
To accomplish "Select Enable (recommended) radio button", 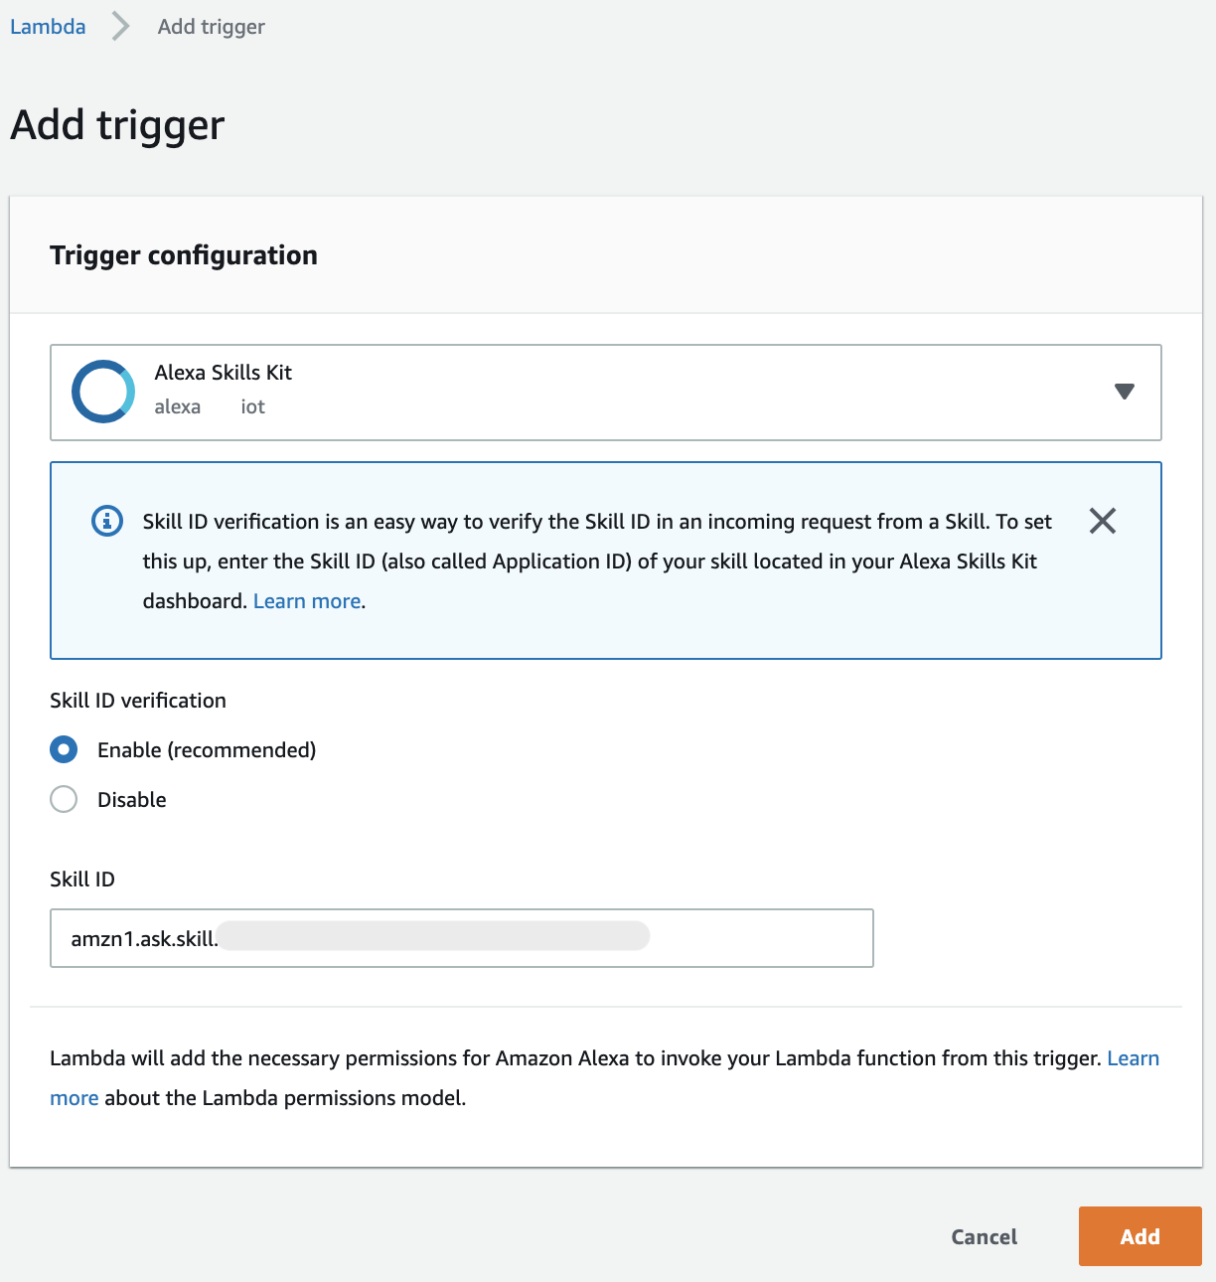I will click(64, 749).
